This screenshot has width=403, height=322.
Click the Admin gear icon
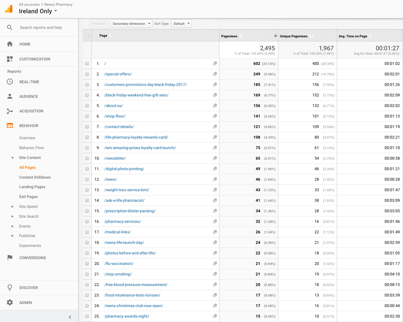coord(10,302)
